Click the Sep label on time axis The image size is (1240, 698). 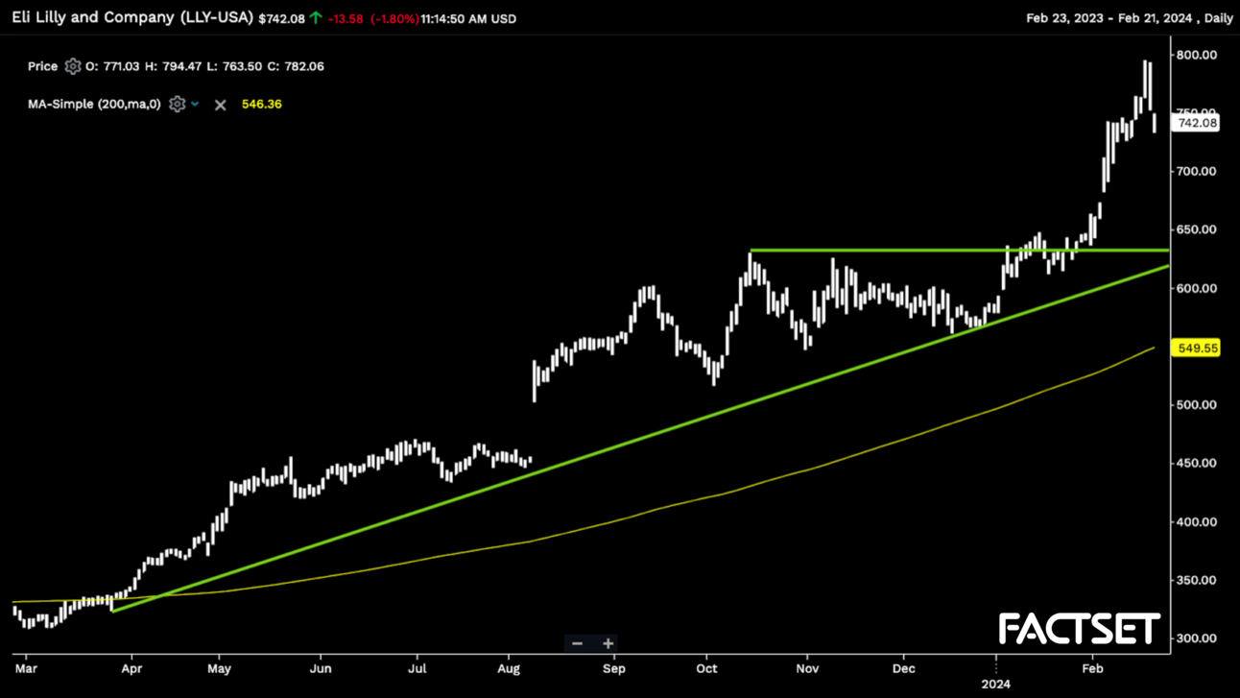click(613, 668)
